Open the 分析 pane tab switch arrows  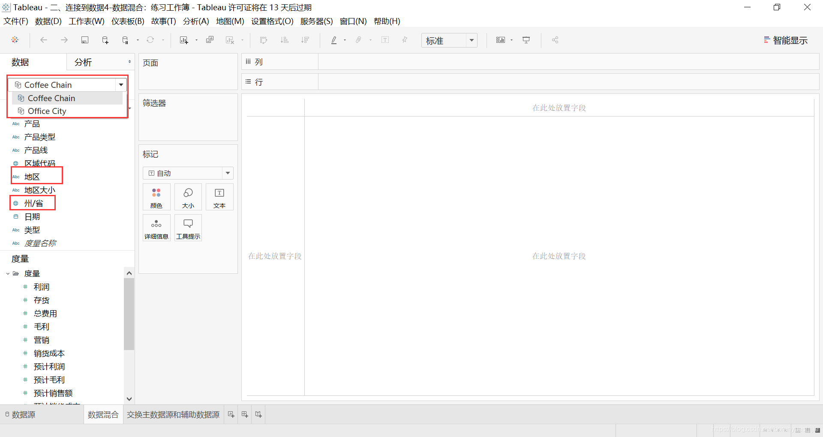(129, 62)
